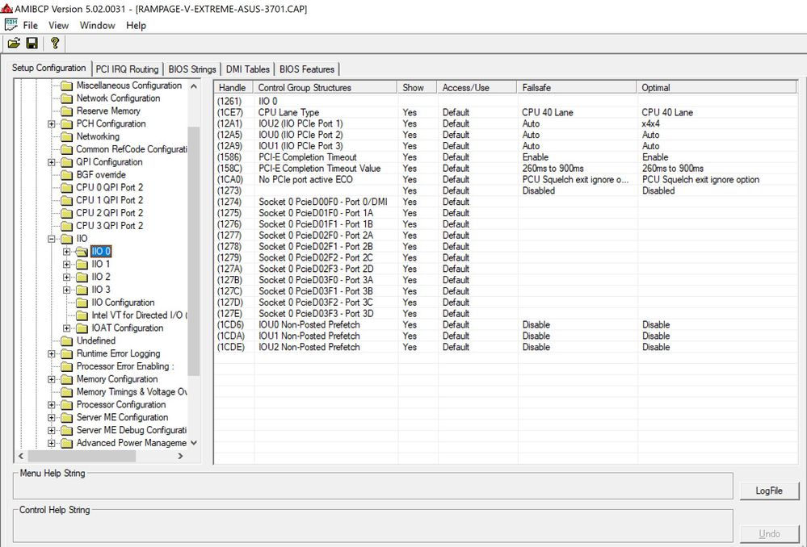
Task: Expand the Memory Configuration node
Action: click(51, 379)
